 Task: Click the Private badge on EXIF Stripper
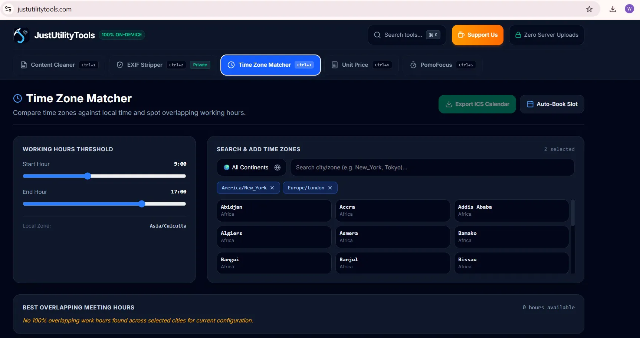pyautogui.click(x=200, y=65)
